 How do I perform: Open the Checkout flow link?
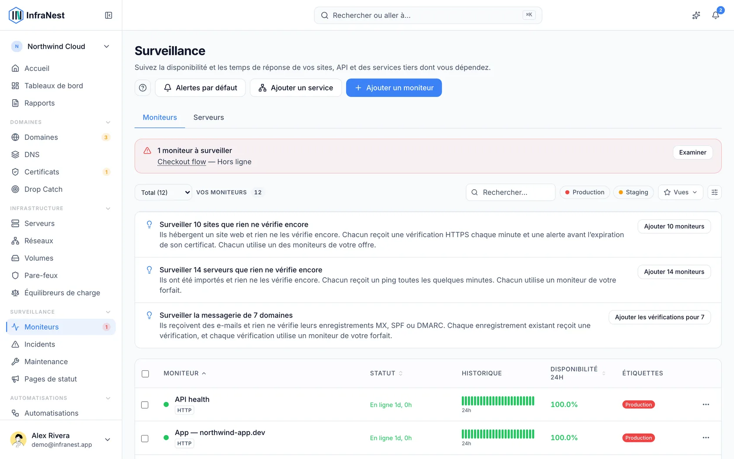[182, 162]
